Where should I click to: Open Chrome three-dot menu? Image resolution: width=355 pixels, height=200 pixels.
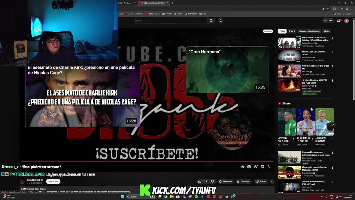click(x=352, y=9)
